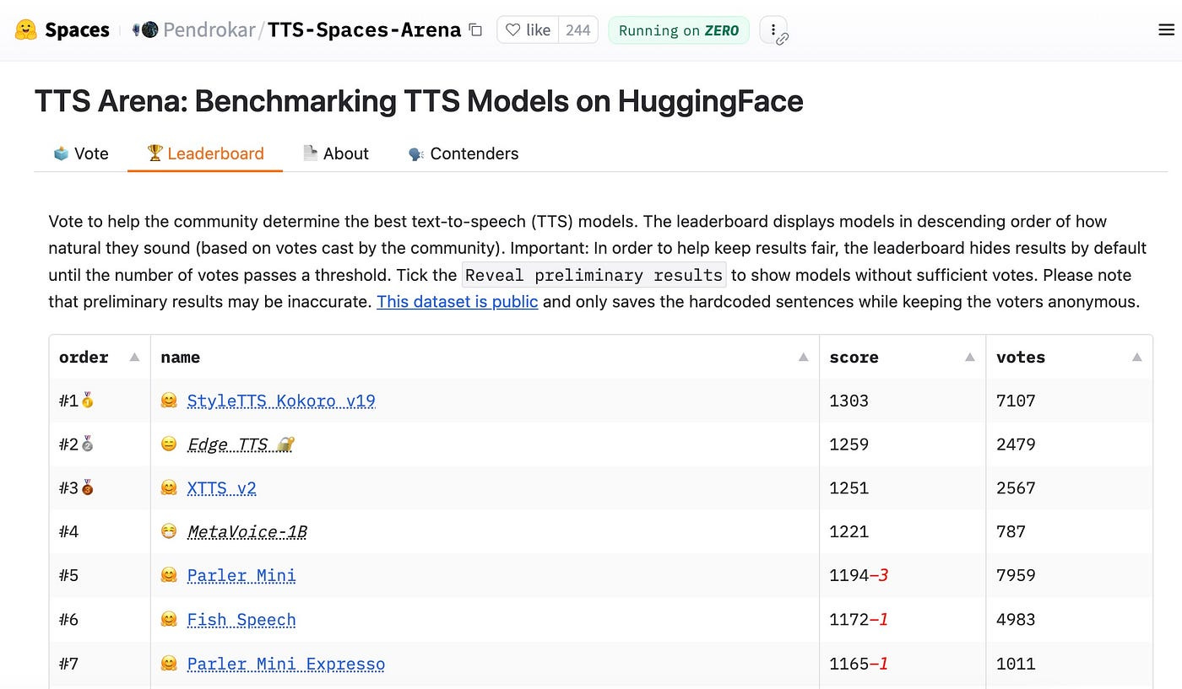Click the gold medal icon for #1
The width and height of the screenshot is (1182, 689).
pyautogui.click(x=88, y=401)
